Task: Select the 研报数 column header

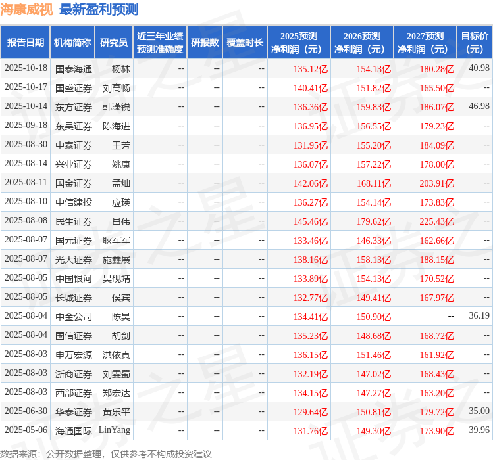Action: point(204,43)
